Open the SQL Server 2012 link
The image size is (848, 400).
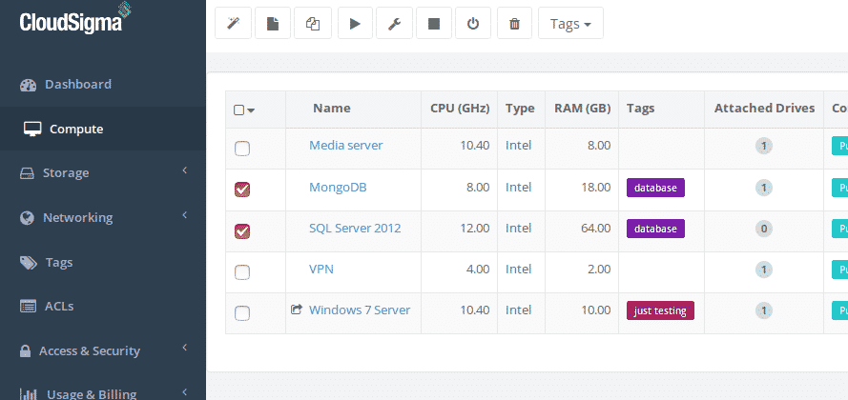pos(355,229)
